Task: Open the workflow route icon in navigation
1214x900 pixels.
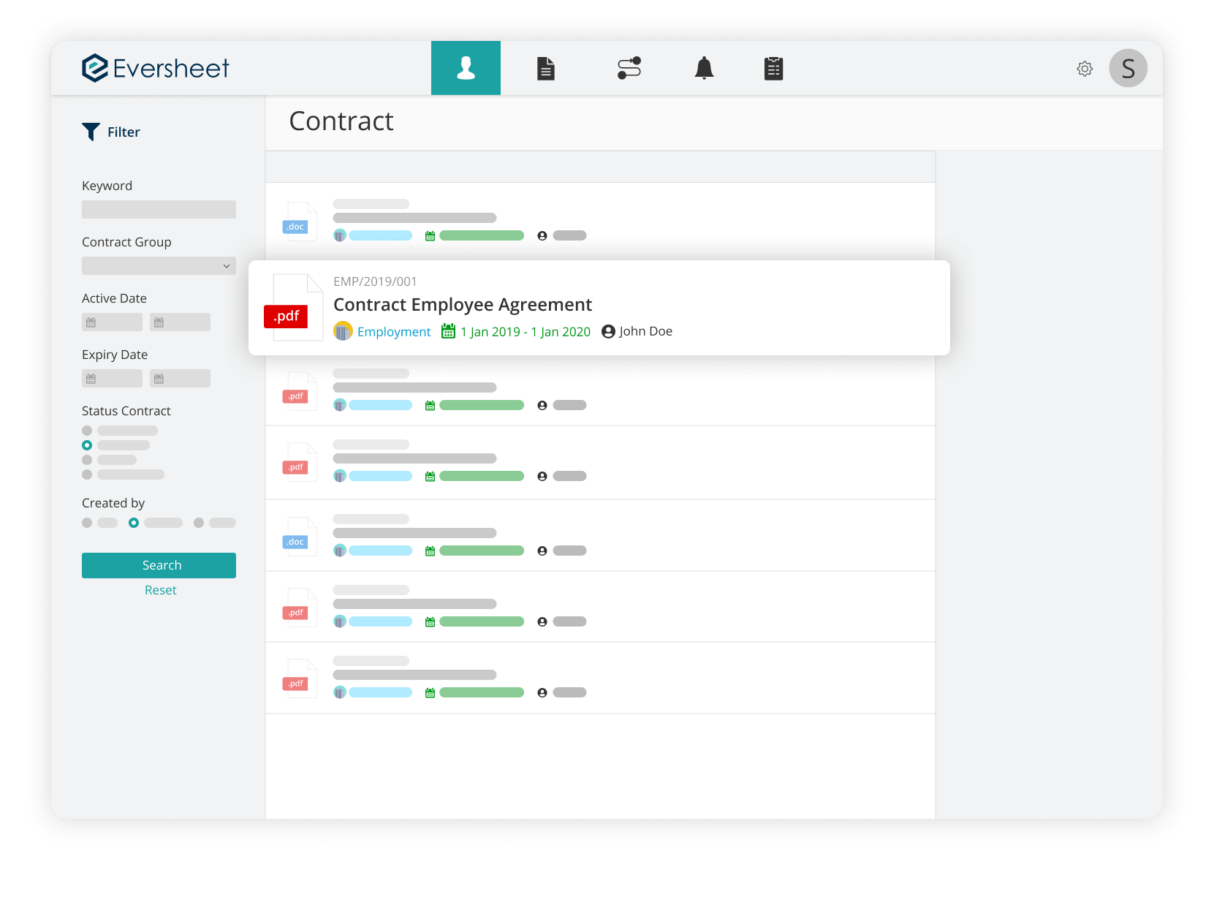Action: pos(629,69)
